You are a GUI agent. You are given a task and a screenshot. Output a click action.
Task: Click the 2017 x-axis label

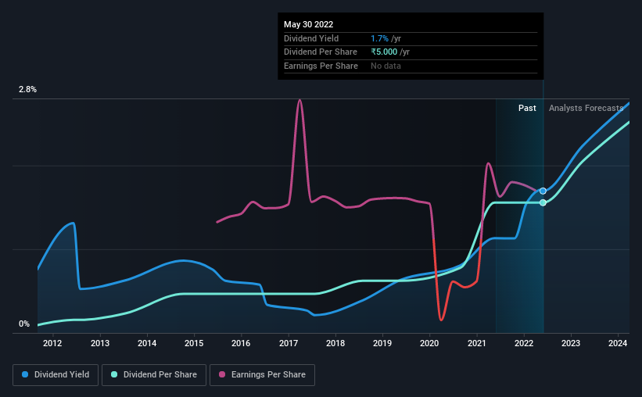point(289,343)
